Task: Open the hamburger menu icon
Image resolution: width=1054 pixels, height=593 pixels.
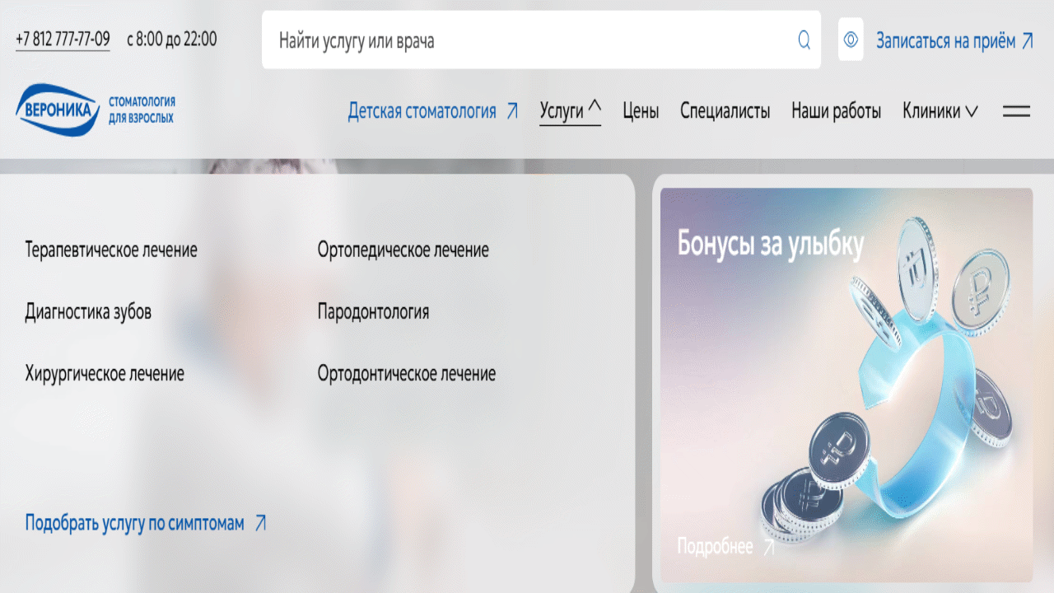Action: pos(1016,111)
